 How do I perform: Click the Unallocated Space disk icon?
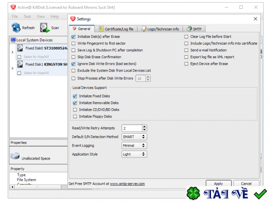15,156
